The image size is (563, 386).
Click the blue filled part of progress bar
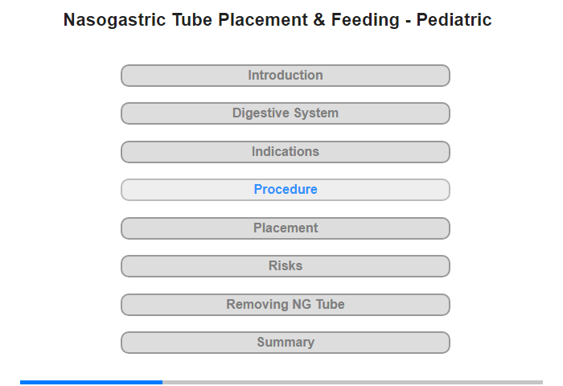pos(91,383)
